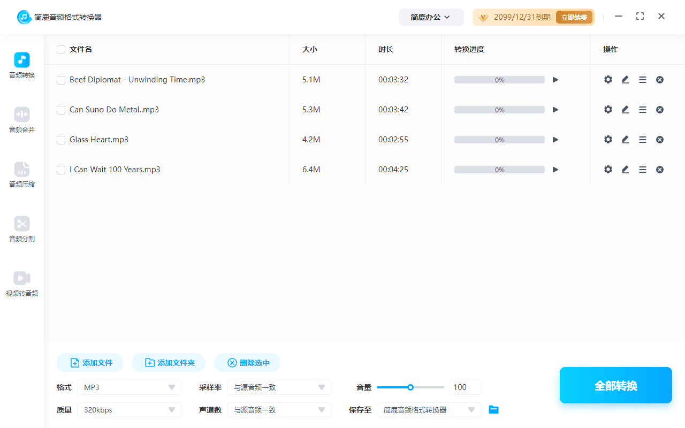
Task: Adjust the 音量 volume slider
Action: click(x=410, y=387)
